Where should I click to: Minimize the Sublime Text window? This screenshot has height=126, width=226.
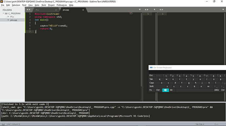point(207,1)
